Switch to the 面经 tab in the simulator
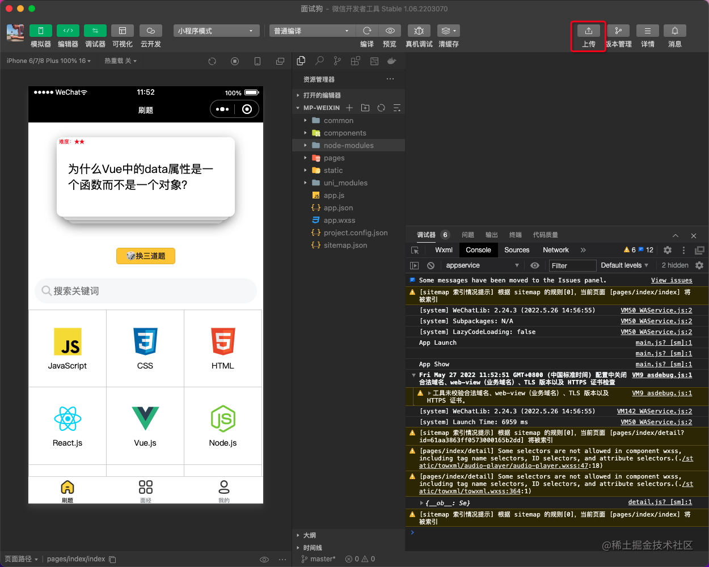The image size is (709, 567). (146, 491)
